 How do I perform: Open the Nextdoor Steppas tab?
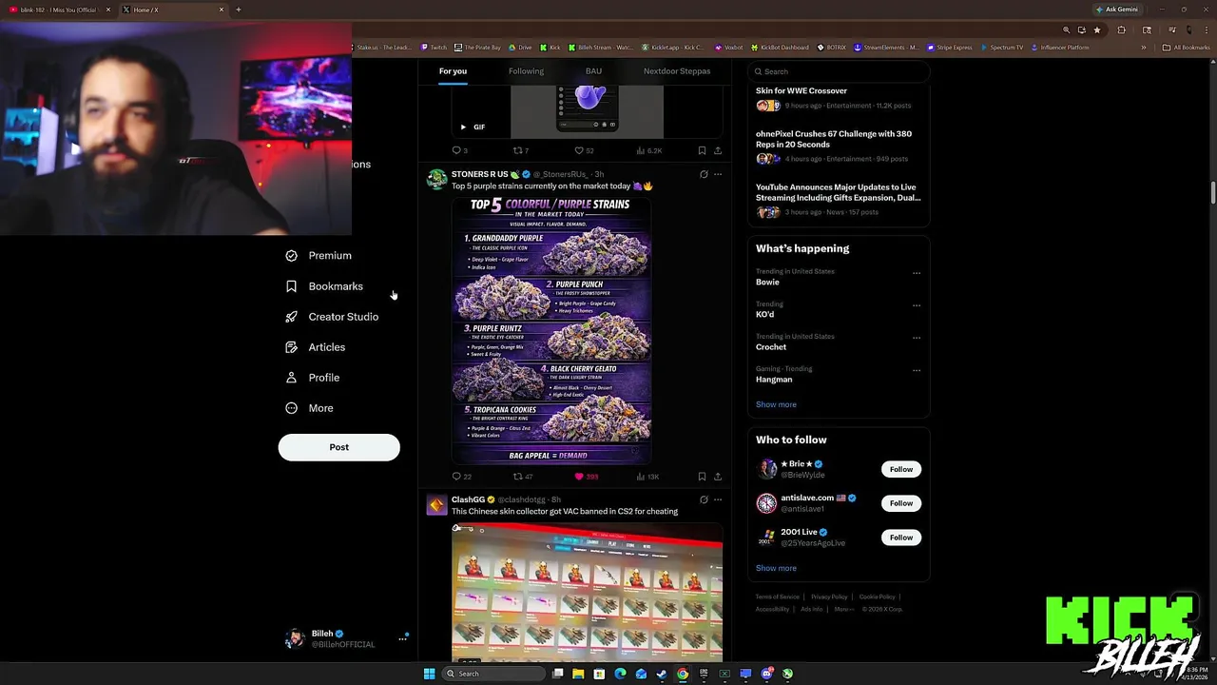(x=677, y=70)
